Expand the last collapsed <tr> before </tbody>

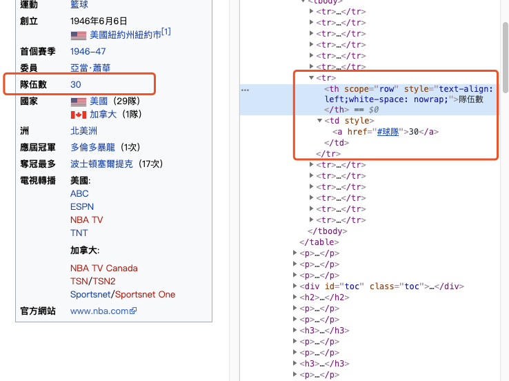tap(311, 219)
